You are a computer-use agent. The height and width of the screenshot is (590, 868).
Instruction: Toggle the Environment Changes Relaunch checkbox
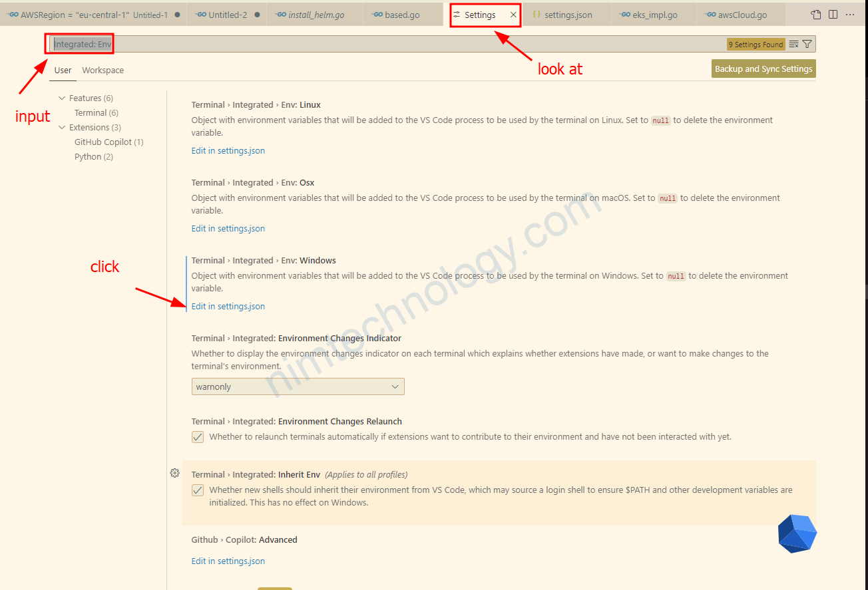coord(198,437)
